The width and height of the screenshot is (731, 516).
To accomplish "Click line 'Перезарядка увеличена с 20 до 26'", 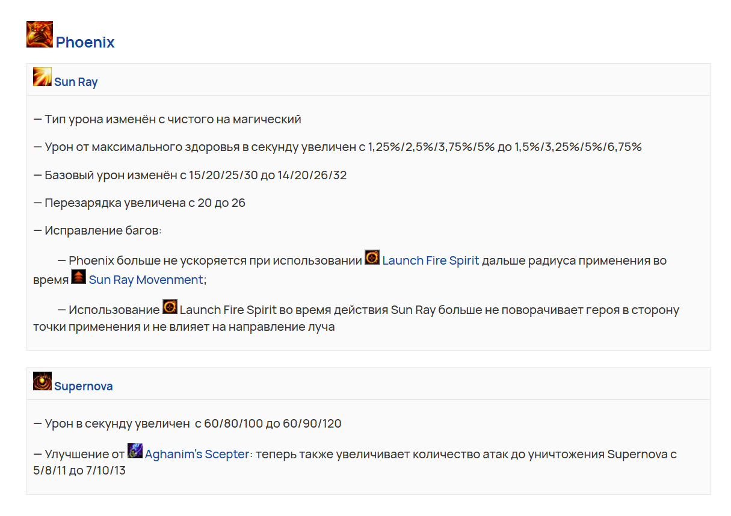I will pyautogui.click(x=140, y=203).
